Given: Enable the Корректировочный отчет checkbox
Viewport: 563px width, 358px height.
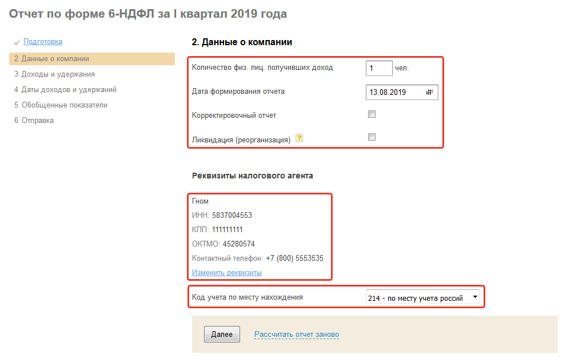Looking at the screenshot, I should [x=372, y=114].
